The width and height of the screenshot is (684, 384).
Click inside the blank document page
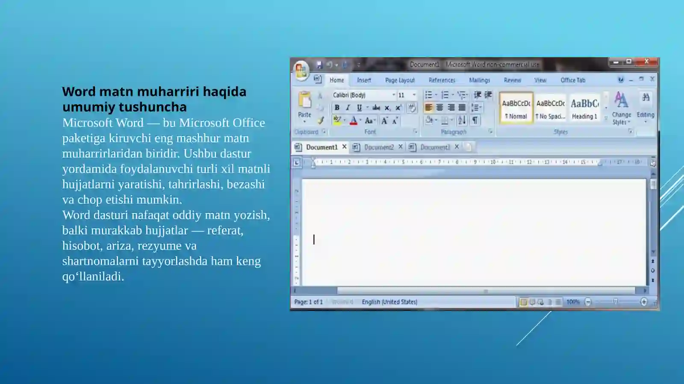(x=474, y=232)
